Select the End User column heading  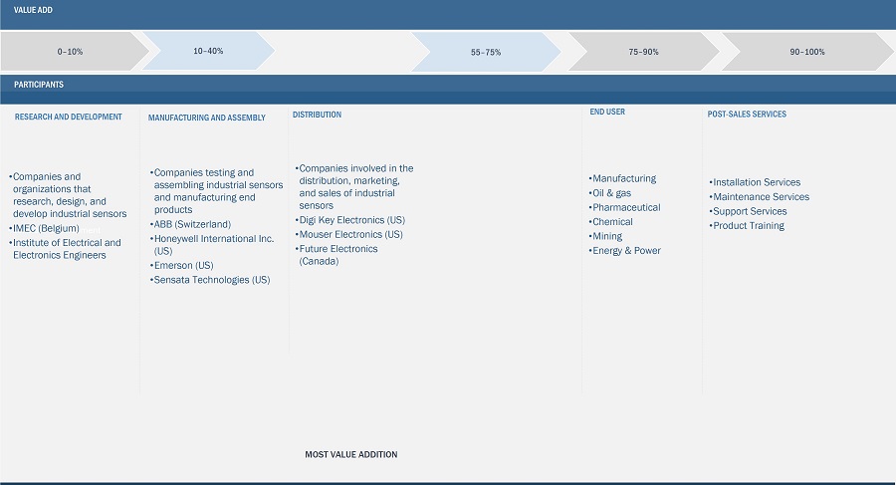607,113
